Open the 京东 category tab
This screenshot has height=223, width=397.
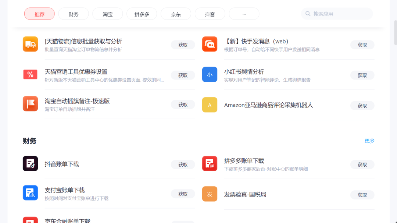(x=176, y=14)
